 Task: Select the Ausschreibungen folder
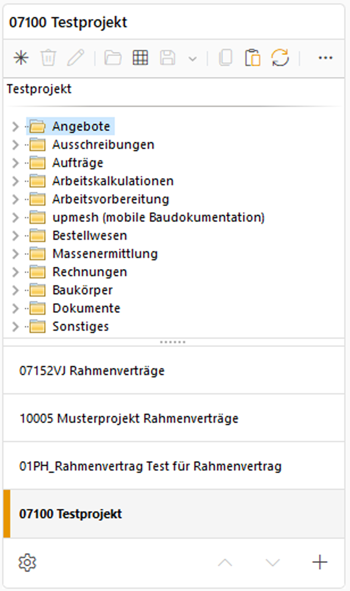click(103, 145)
